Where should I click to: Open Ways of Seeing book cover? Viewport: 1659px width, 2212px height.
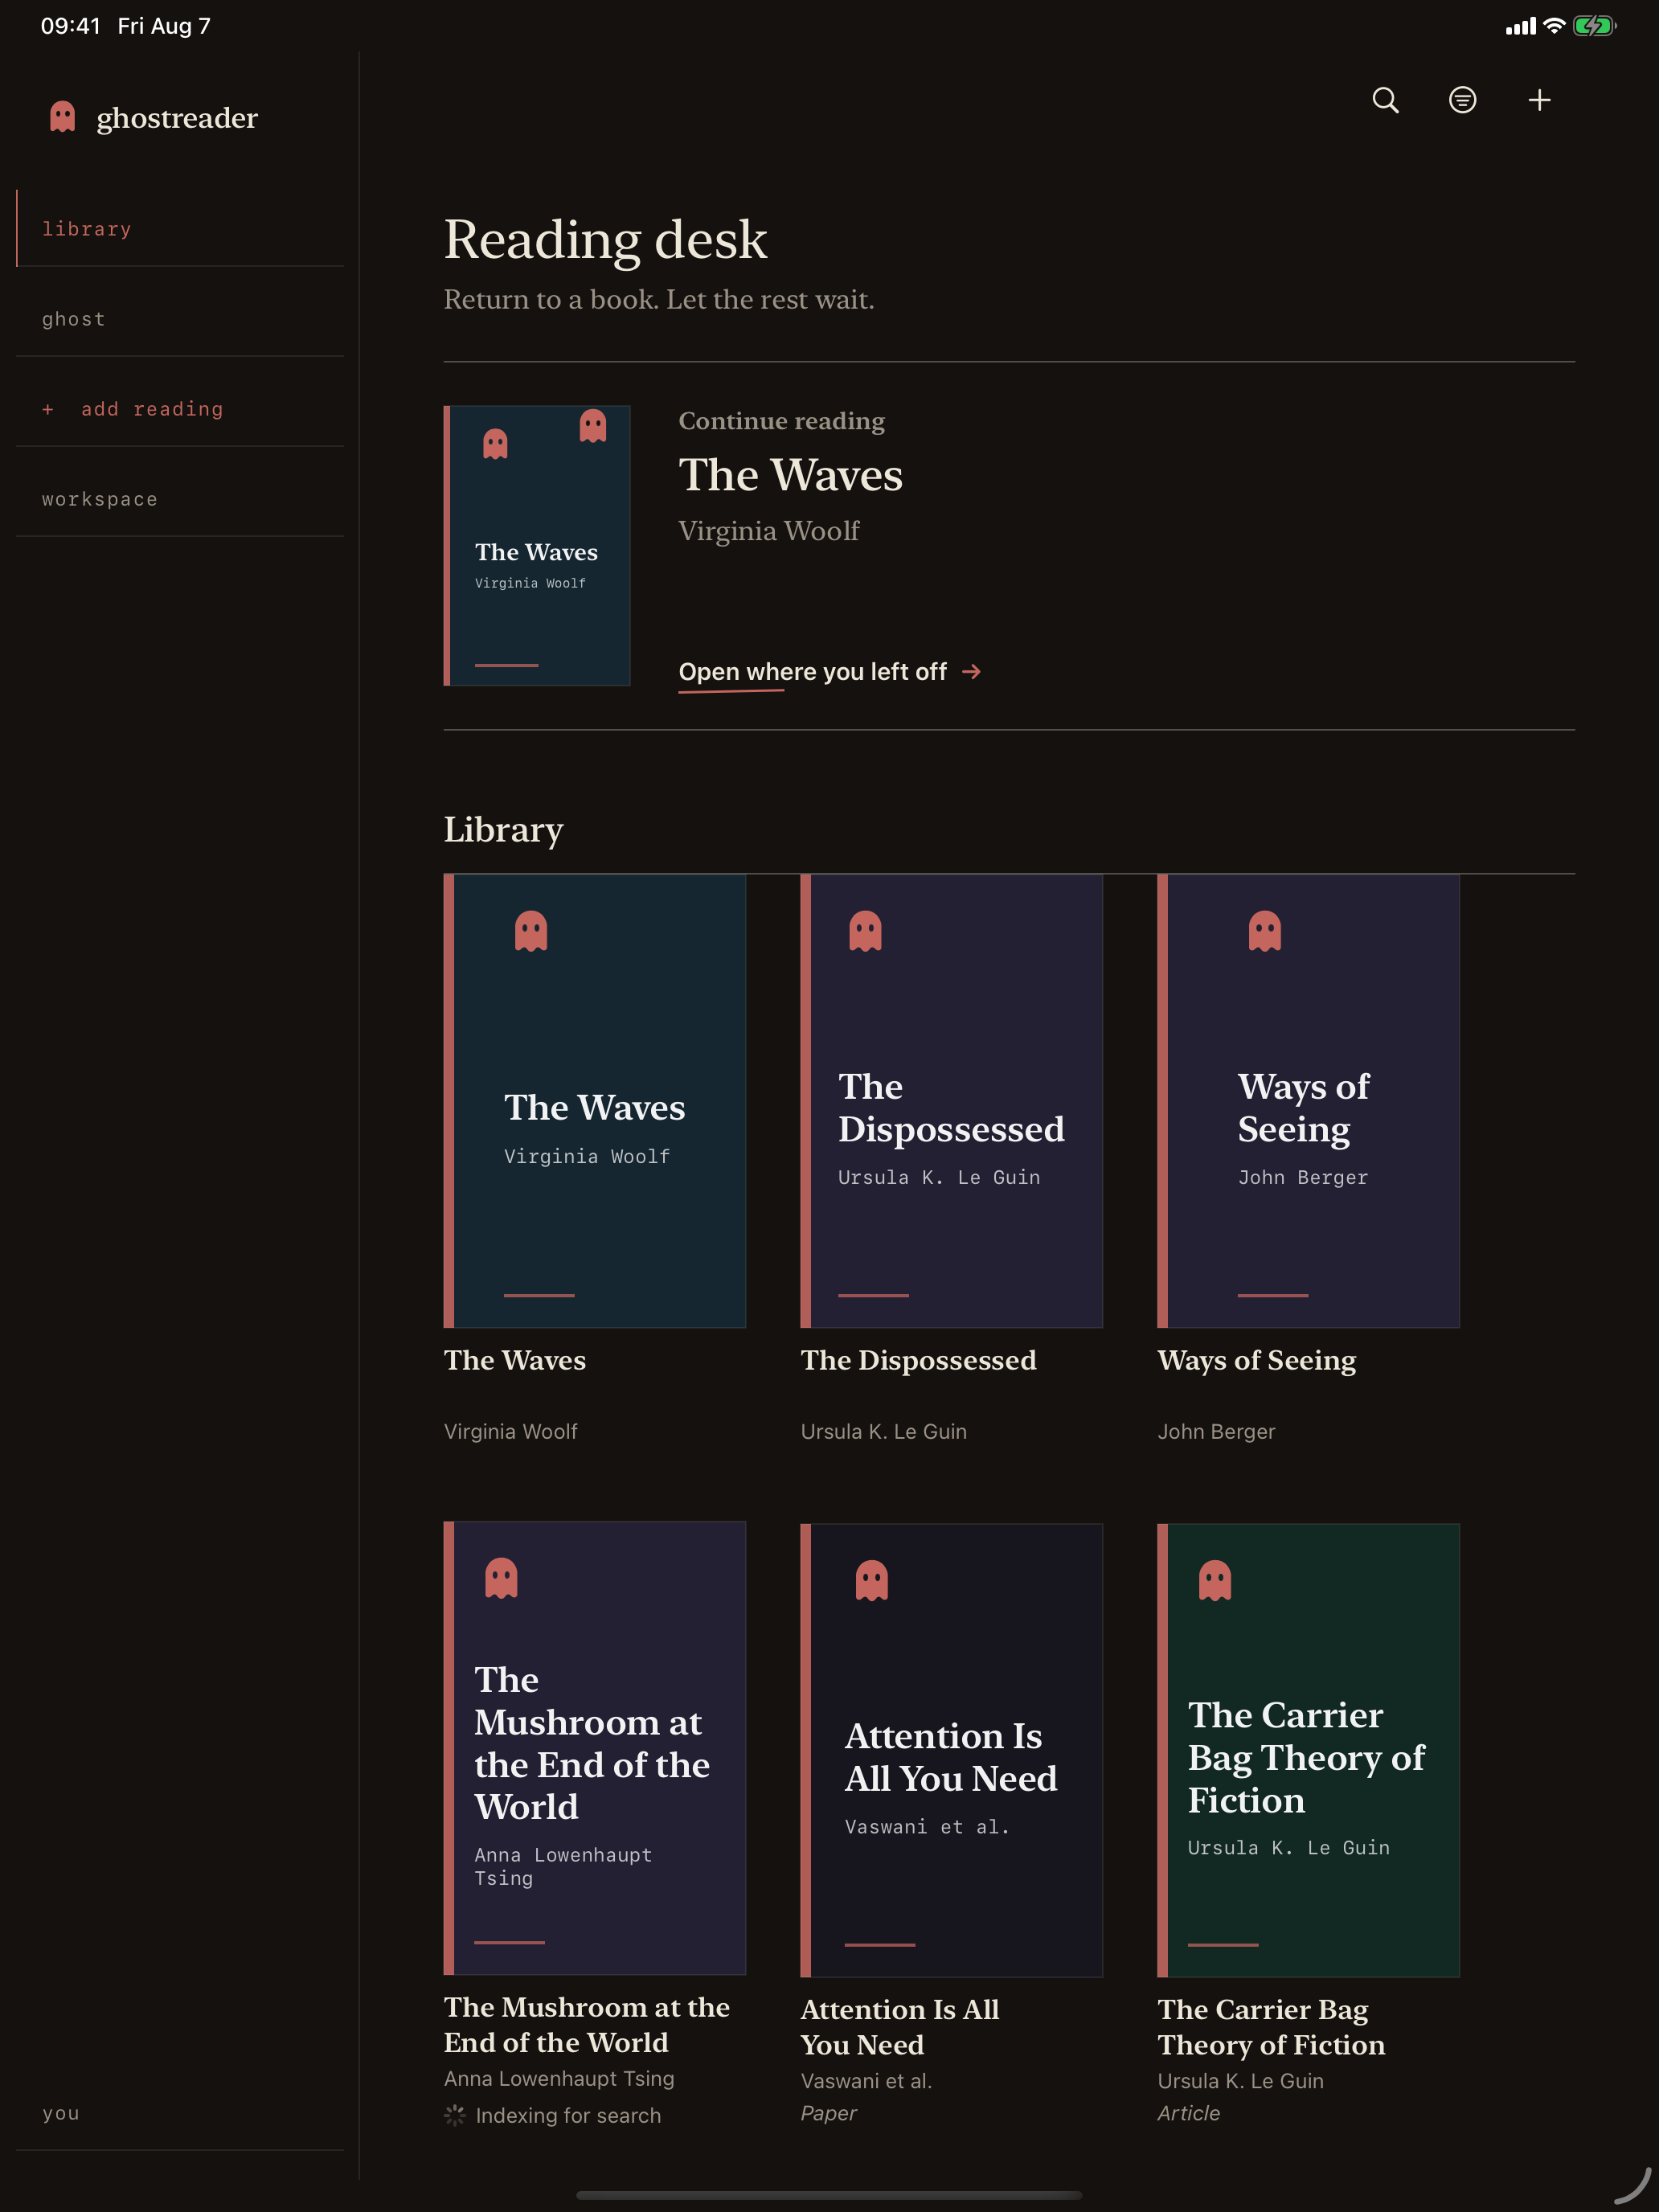click(x=1308, y=1101)
